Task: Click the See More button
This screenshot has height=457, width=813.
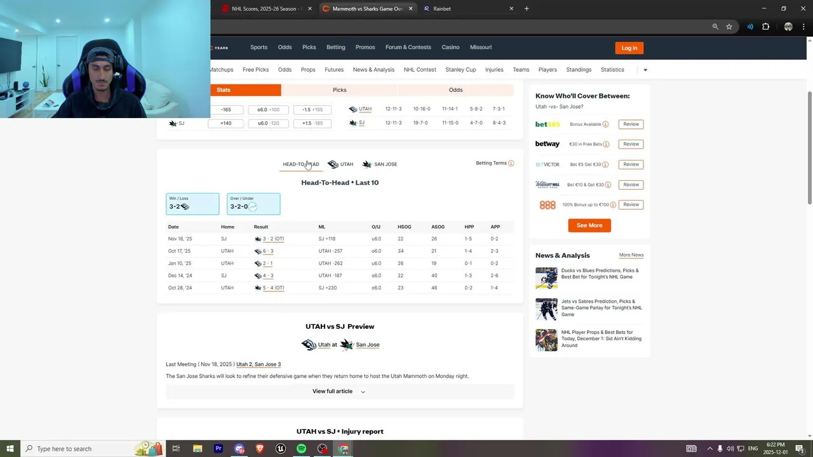Action: [589, 225]
